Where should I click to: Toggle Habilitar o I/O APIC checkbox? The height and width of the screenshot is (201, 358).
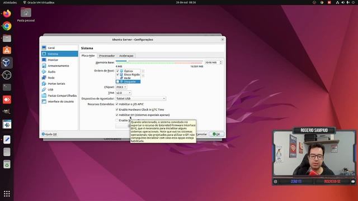pyautogui.click(x=117, y=104)
